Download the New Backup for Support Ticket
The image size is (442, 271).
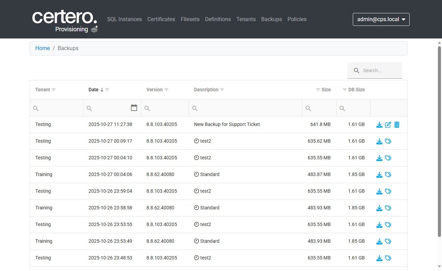(x=379, y=125)
